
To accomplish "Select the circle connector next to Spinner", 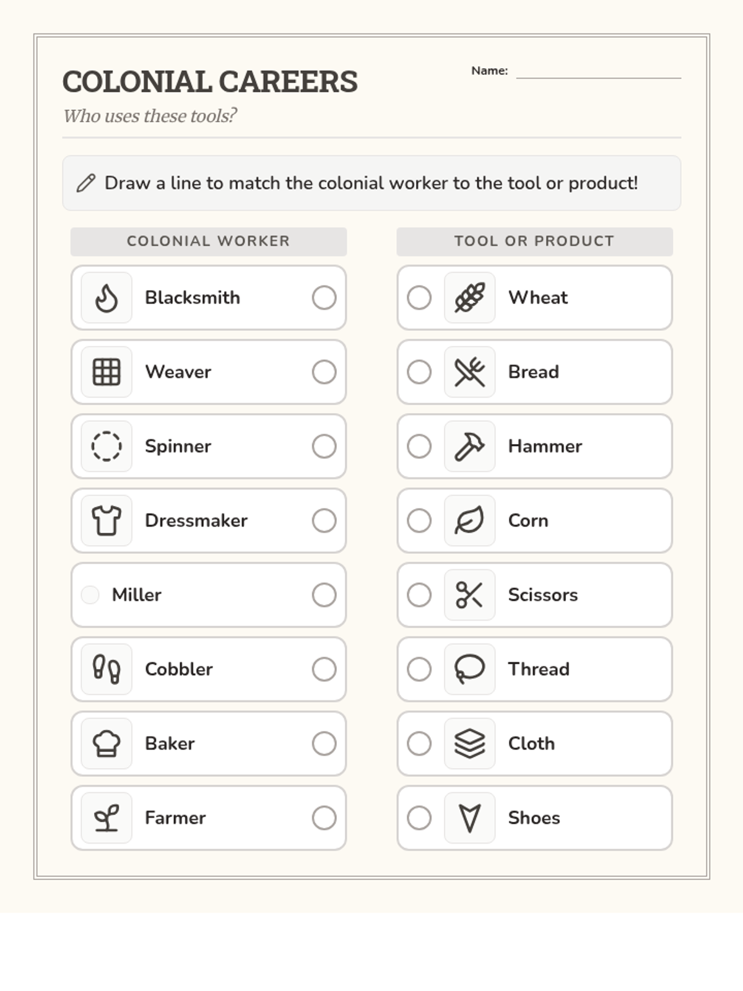I will pos(324,447).
